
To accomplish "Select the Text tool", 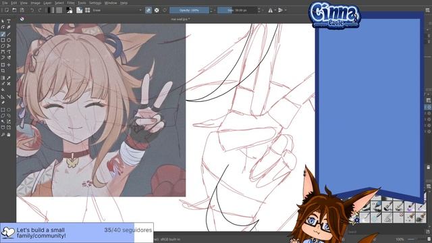I will coord(9,21).
